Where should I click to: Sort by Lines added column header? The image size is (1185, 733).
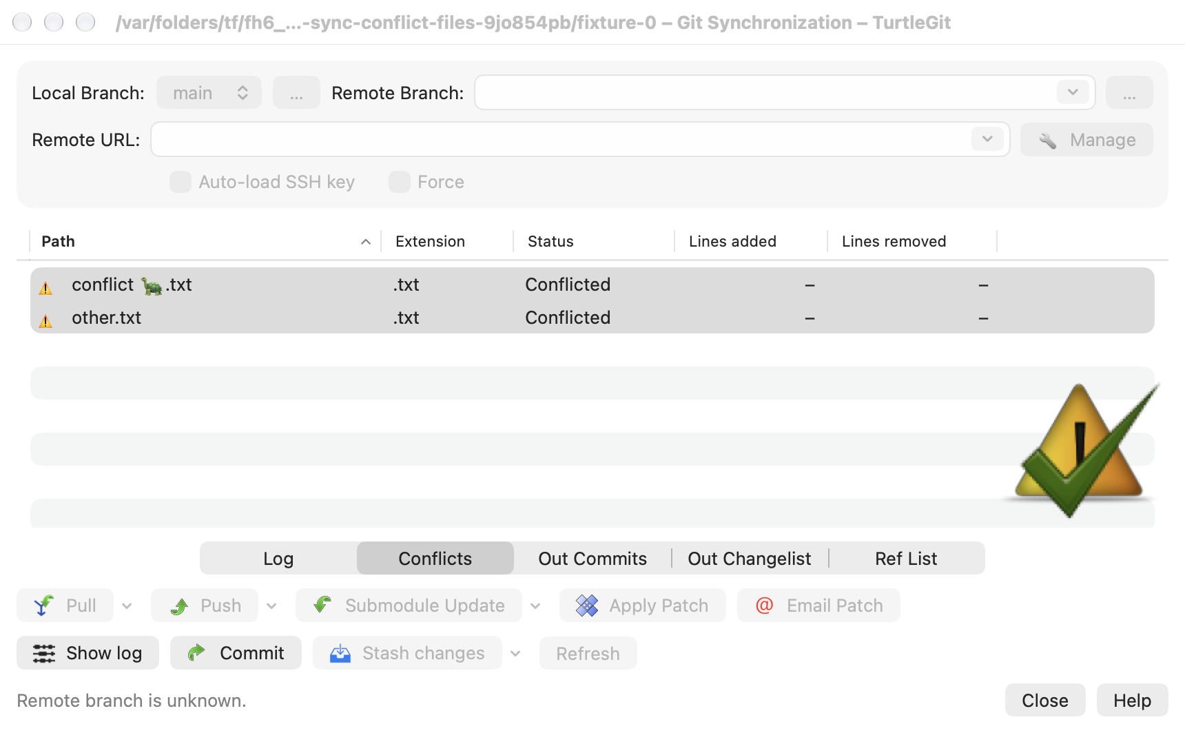click(x=751, y=241)
